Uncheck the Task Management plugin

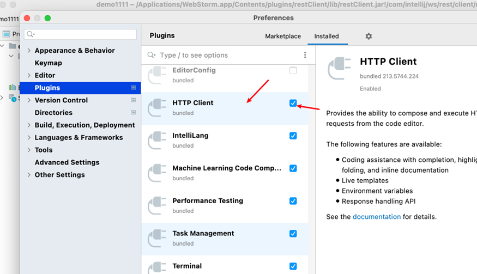tap(293, 234)
